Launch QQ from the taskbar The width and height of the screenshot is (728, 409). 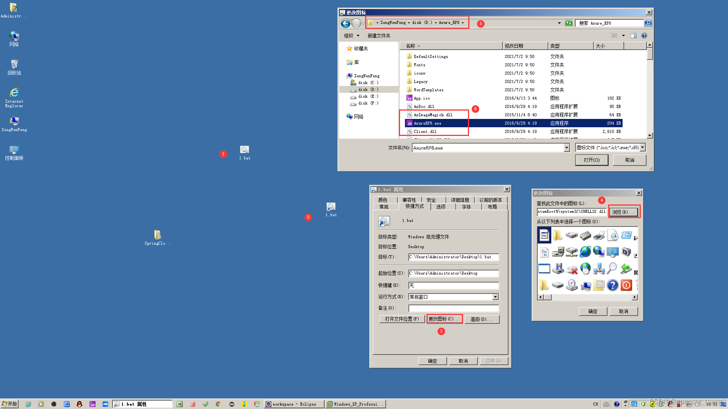coord(79,404)
